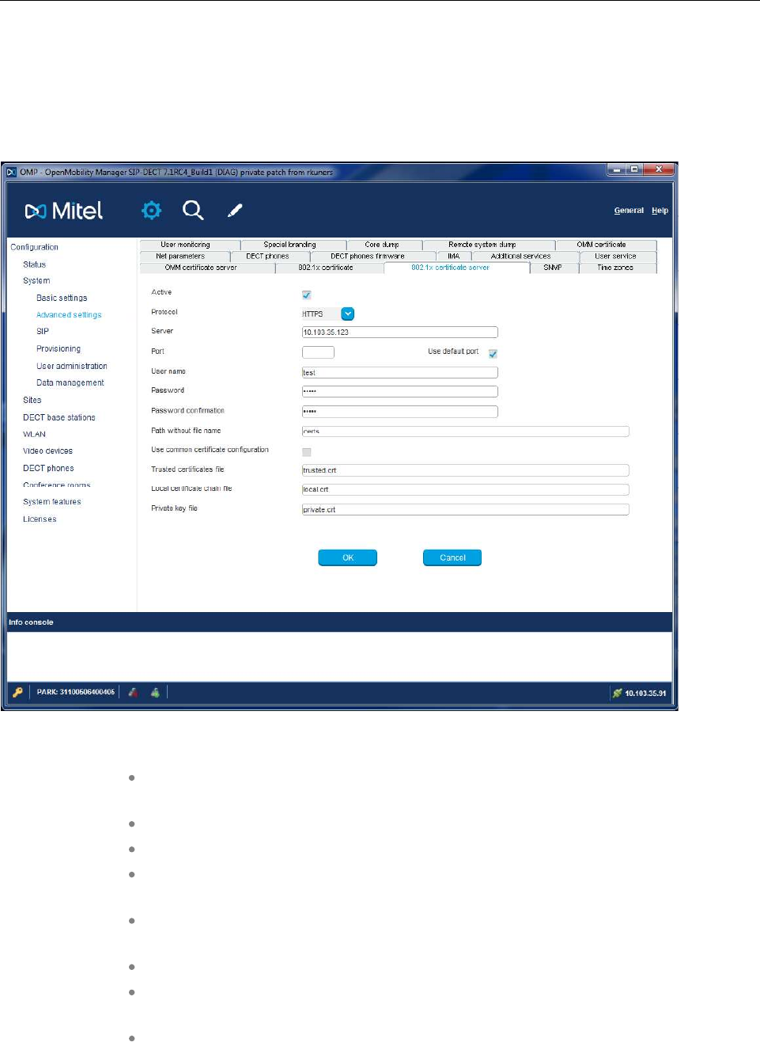Open the User service tab

[x=618, y=256]
